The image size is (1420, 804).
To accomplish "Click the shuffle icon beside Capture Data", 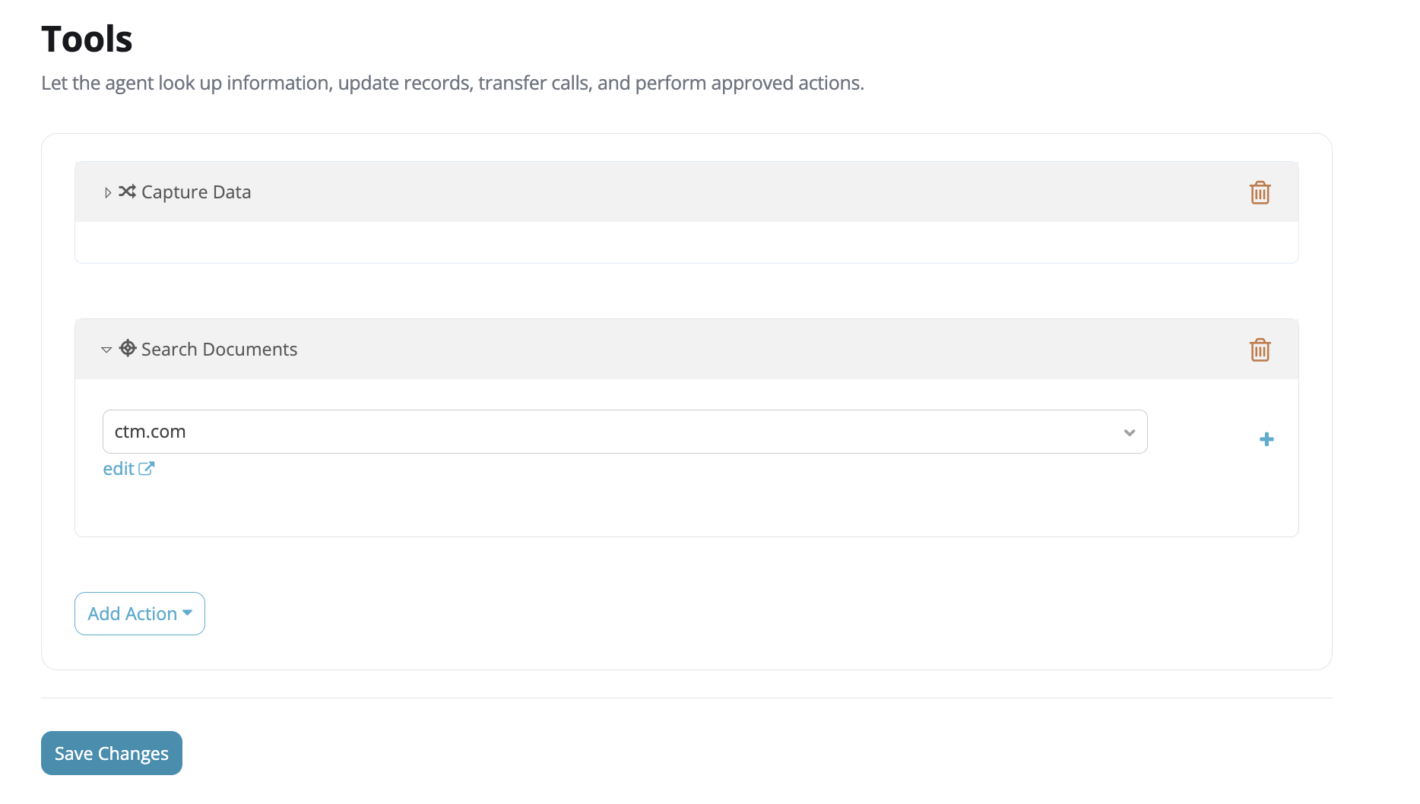I will click(x=127, y=192).
